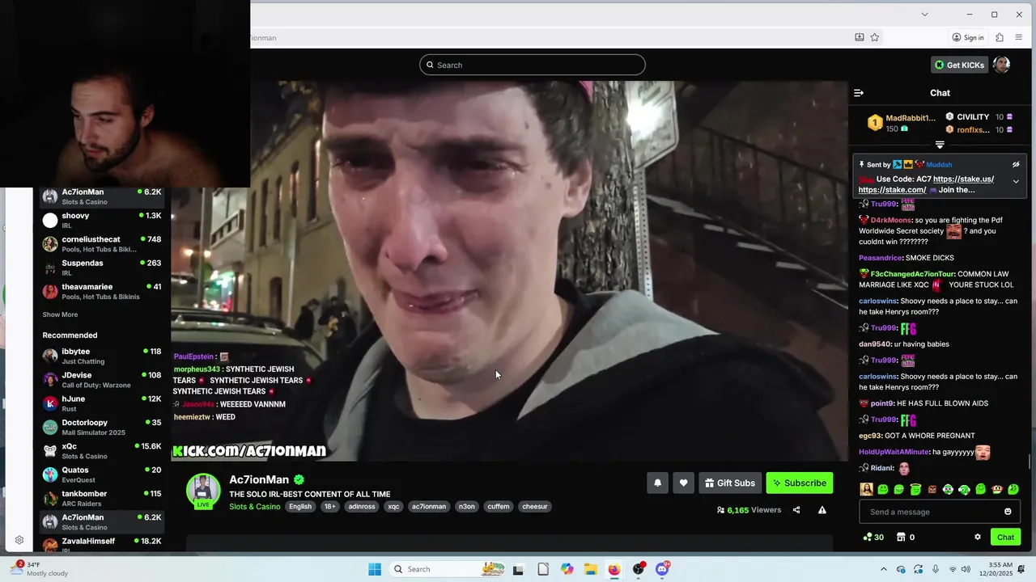
Task: Open the shop icon showing 0
Action: [906, 537]
